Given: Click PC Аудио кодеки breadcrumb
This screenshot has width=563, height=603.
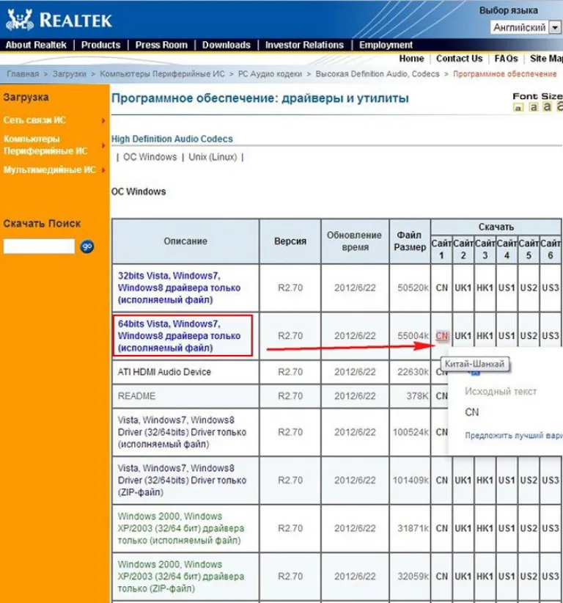Looking at the screenshot, I should [x=270, y=74].
